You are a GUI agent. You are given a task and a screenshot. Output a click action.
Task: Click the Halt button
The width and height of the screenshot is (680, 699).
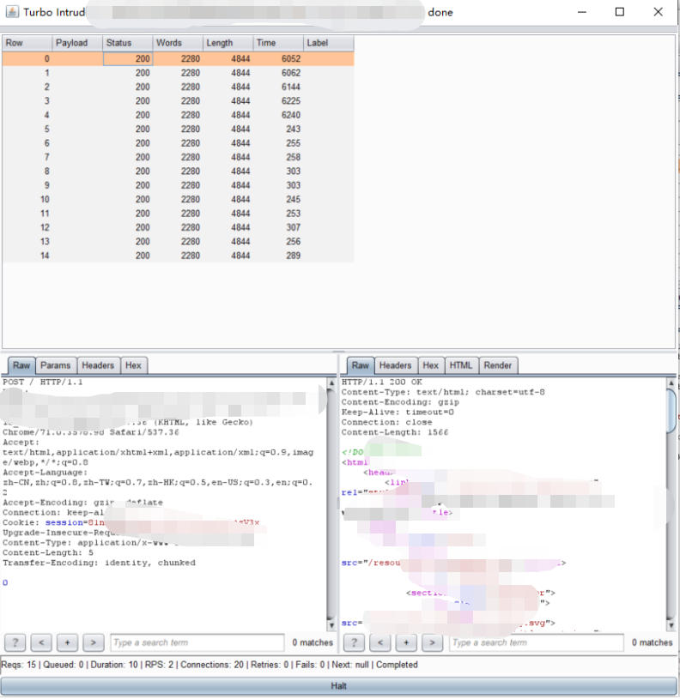pyautogui.click(x=339, y=686)
